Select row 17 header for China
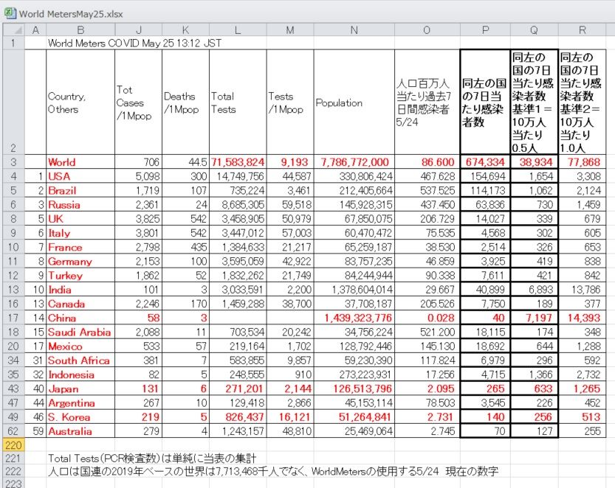This screenshot has width=615, height=488. pyautogui.click(x=14, y=318)
